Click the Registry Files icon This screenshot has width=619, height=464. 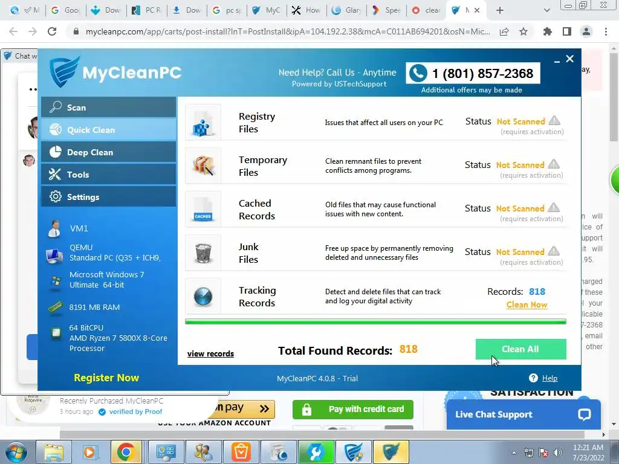point(203,122)
